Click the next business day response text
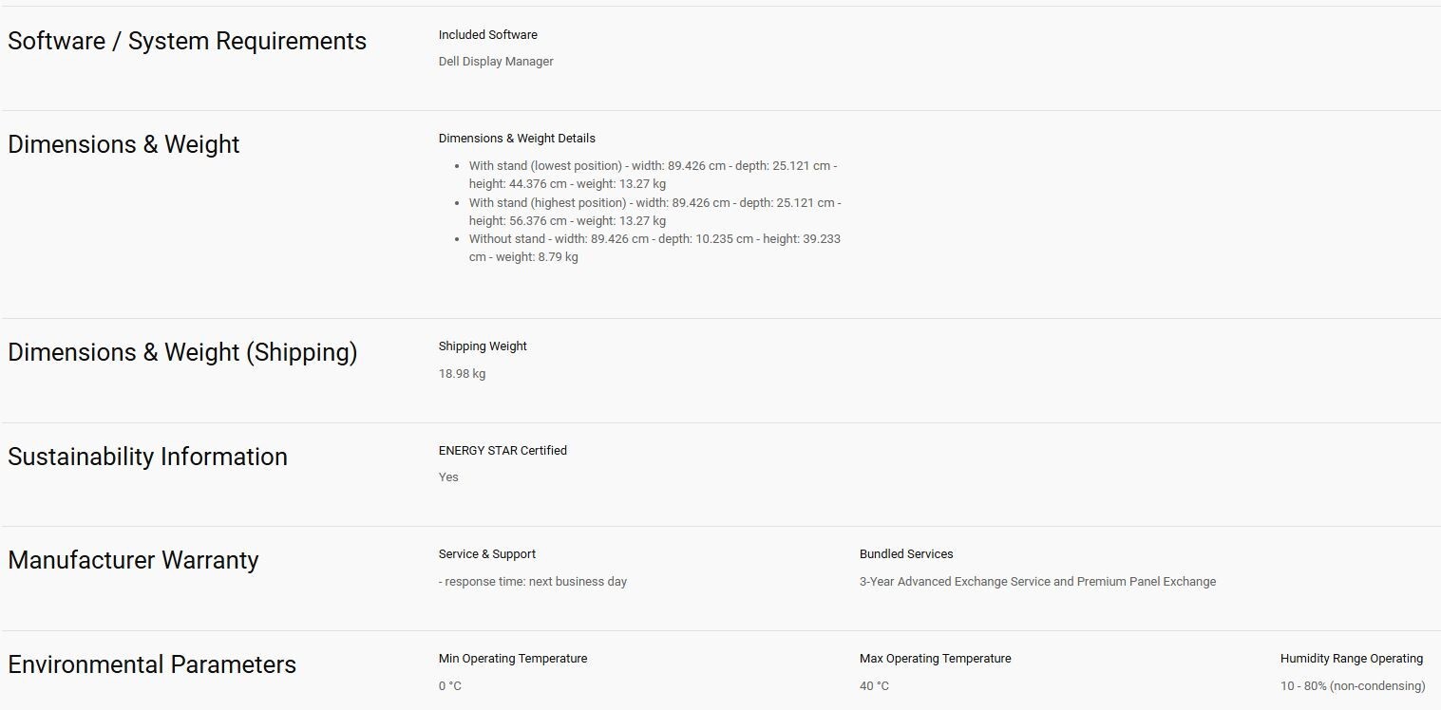 click(533, 582)
